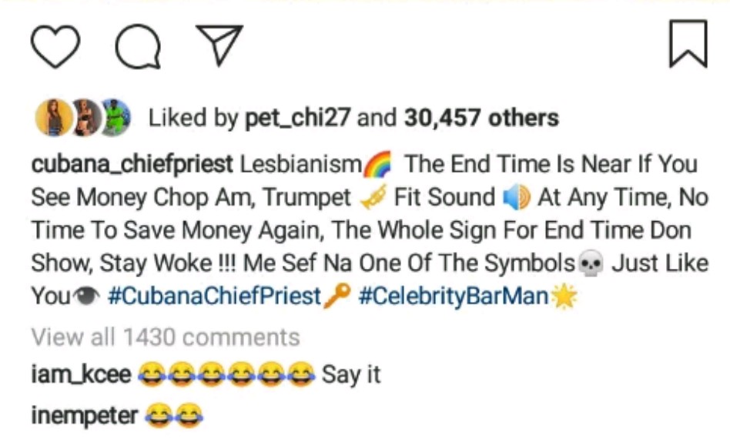Click the third liker avatar in green

point(114,118)
